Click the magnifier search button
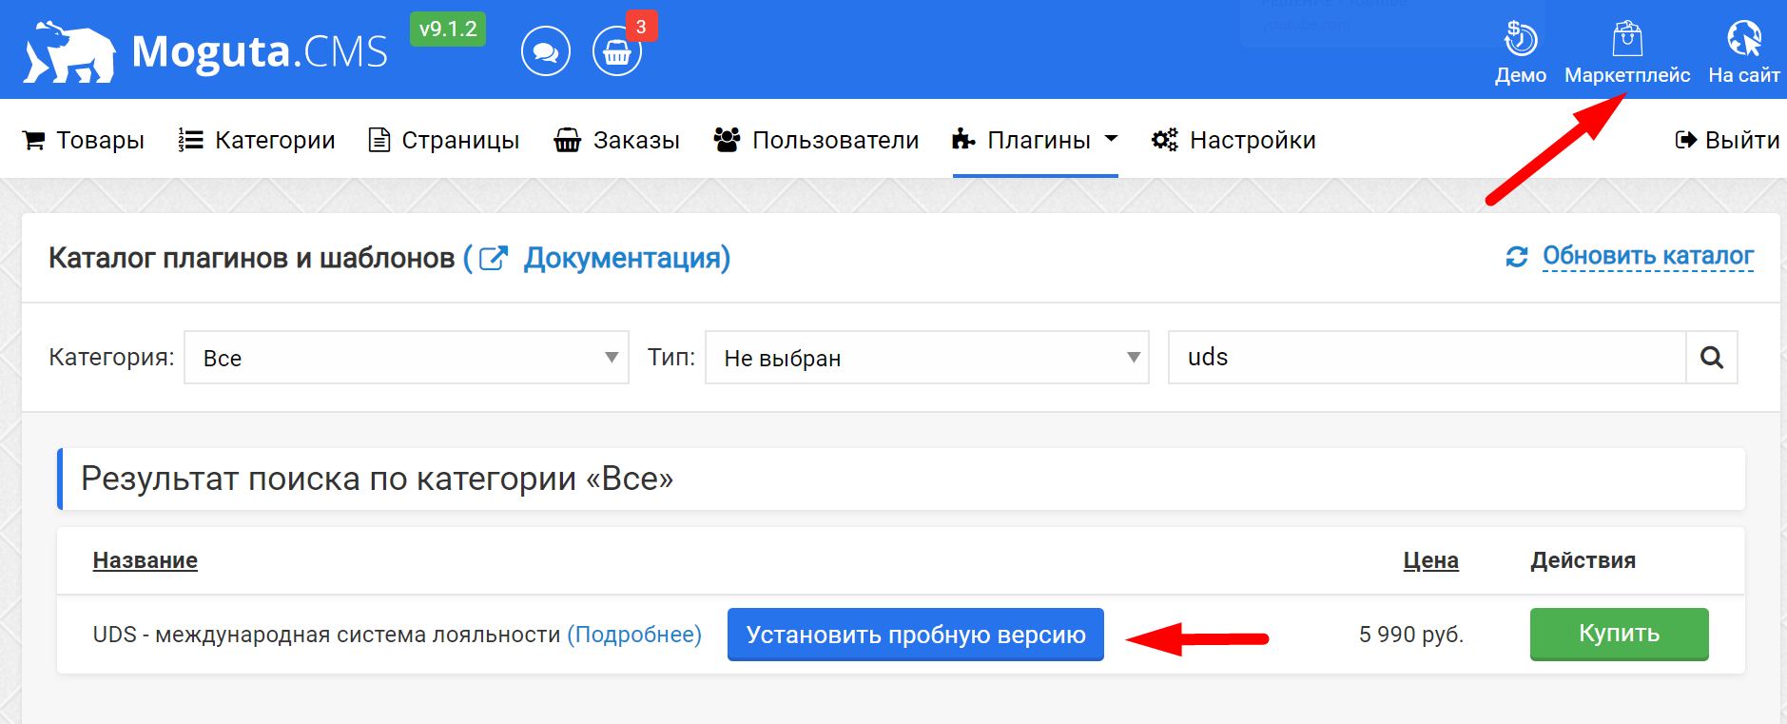The width and height of the screenshot is (1787, 724). [x=1712, y=358]
